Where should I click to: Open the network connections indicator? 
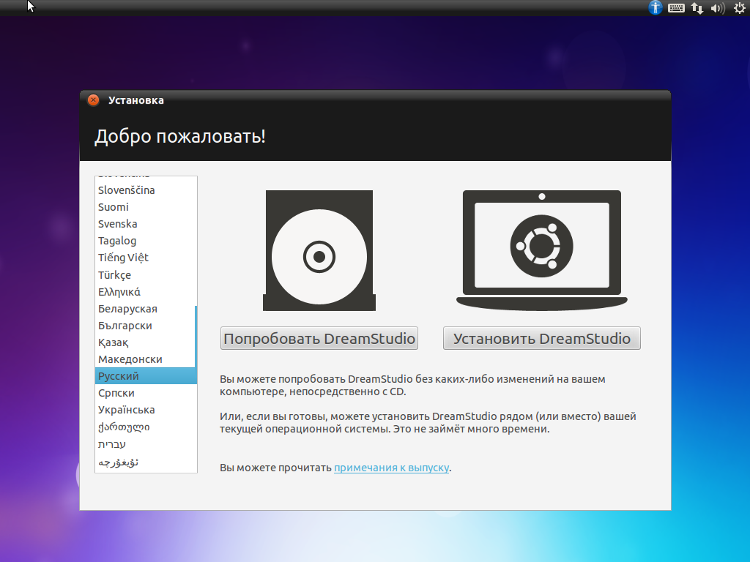697,8
